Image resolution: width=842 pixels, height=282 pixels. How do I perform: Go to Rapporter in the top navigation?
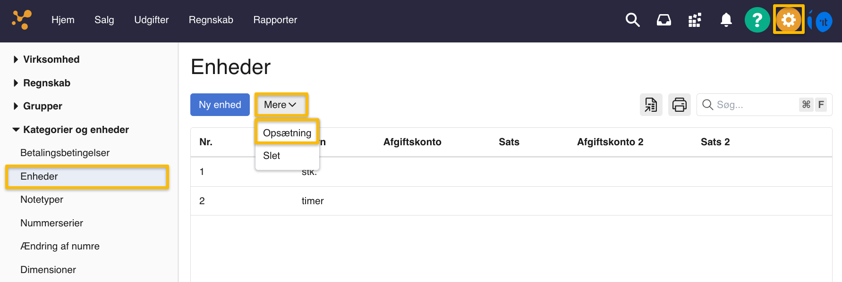coord(275,20)
